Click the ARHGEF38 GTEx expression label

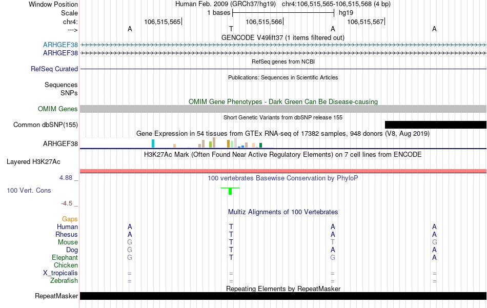click(60, 144)
